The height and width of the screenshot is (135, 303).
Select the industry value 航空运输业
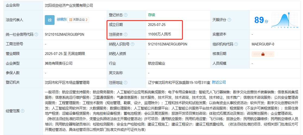pos(157,63)
